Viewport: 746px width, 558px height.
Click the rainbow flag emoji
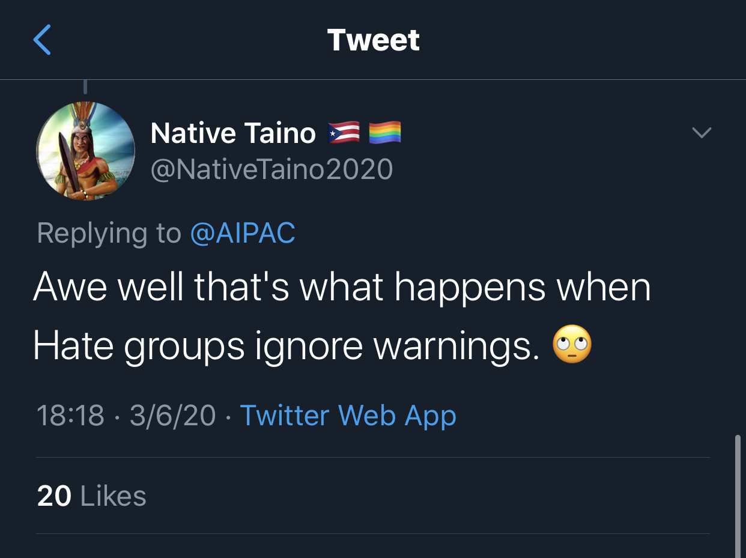pos(384,133)
